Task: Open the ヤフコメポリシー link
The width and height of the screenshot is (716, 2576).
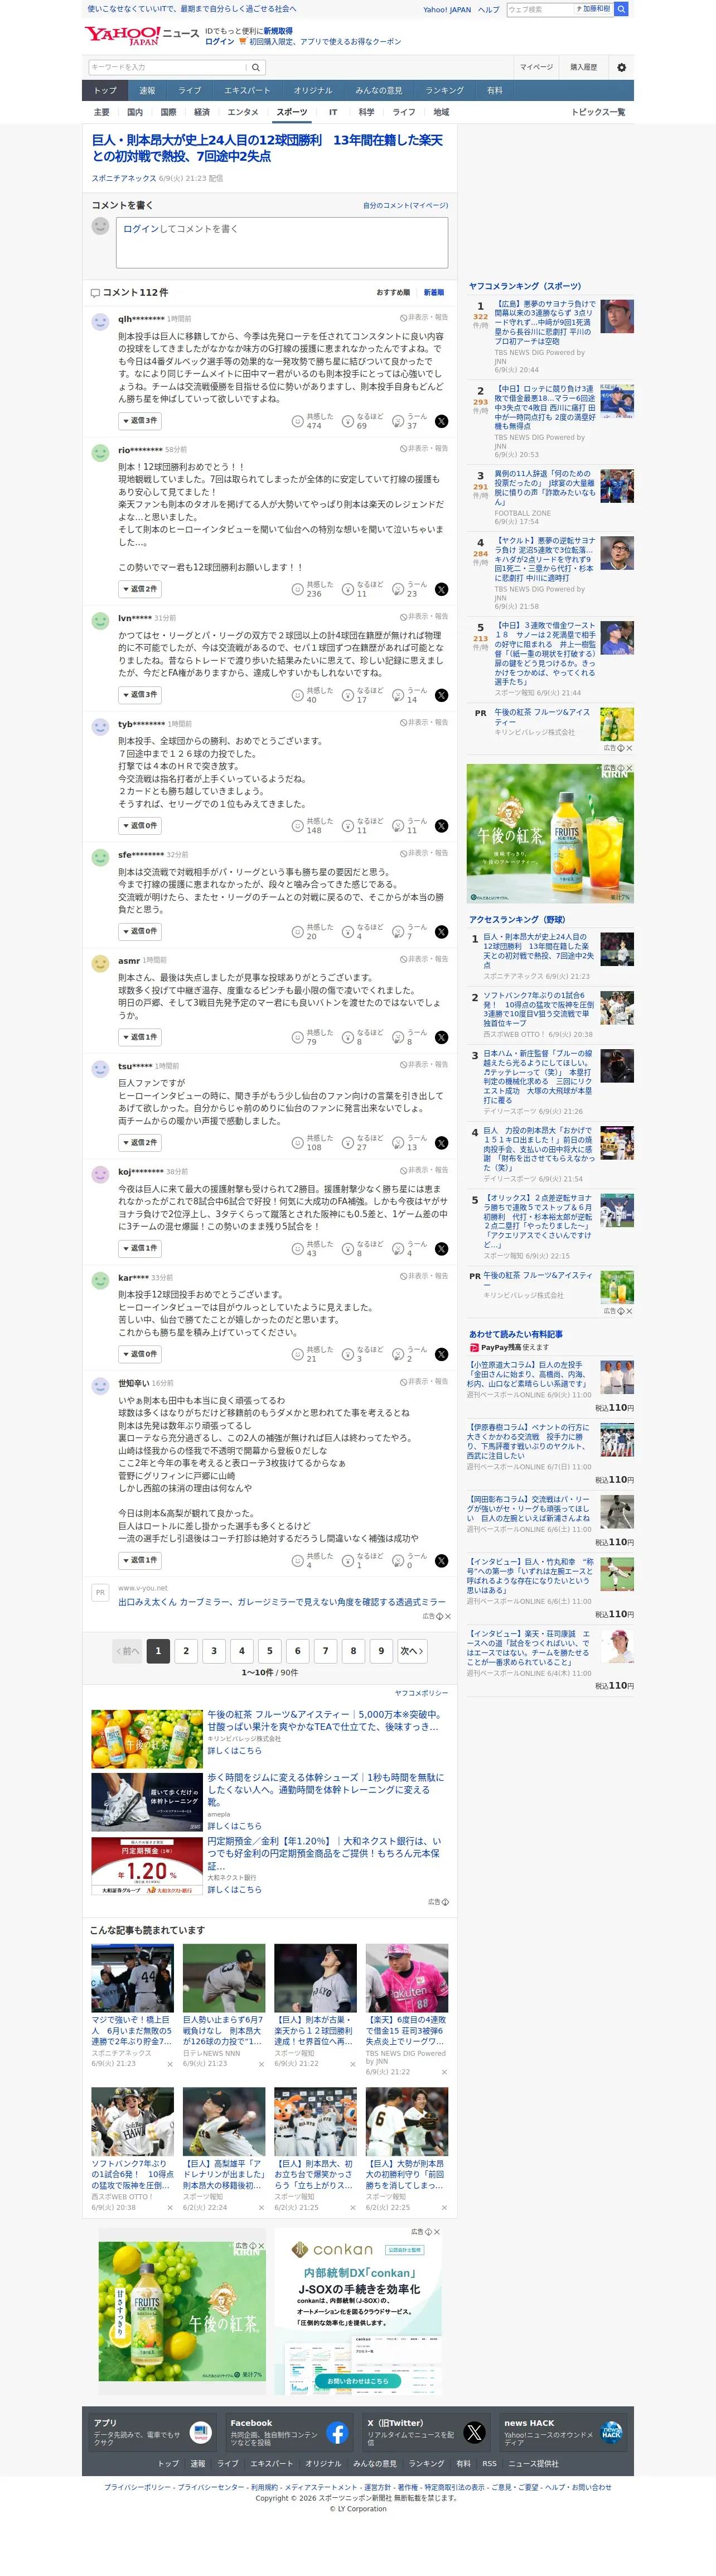Action: (x=422, y=1693)
